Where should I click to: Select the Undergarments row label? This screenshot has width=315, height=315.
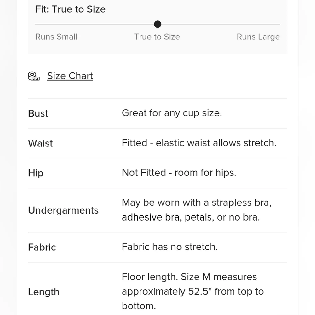(x=63, y=210)
